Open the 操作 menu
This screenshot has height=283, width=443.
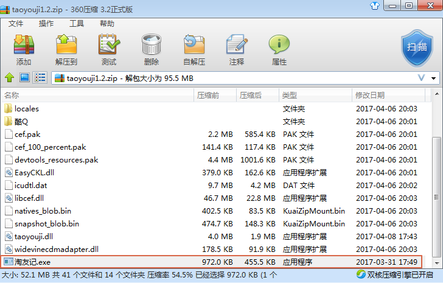pos(46,24)
